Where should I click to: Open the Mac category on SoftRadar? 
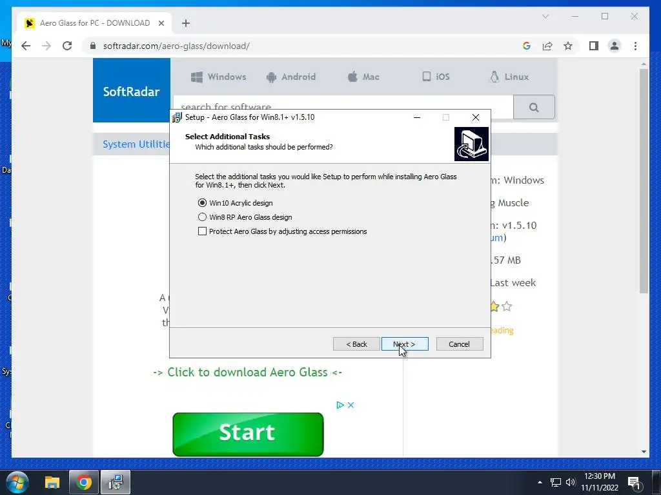click(363, 77)
